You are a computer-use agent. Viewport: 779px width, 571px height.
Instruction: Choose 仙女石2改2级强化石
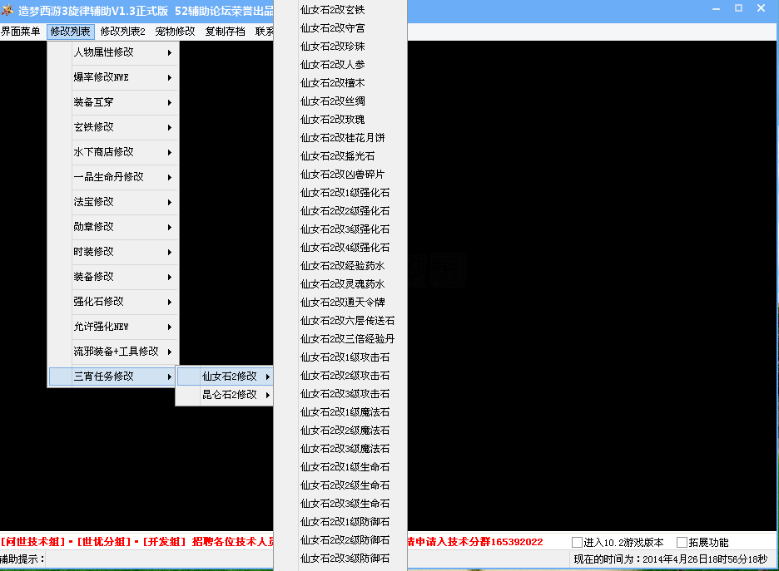pos(340,211)
